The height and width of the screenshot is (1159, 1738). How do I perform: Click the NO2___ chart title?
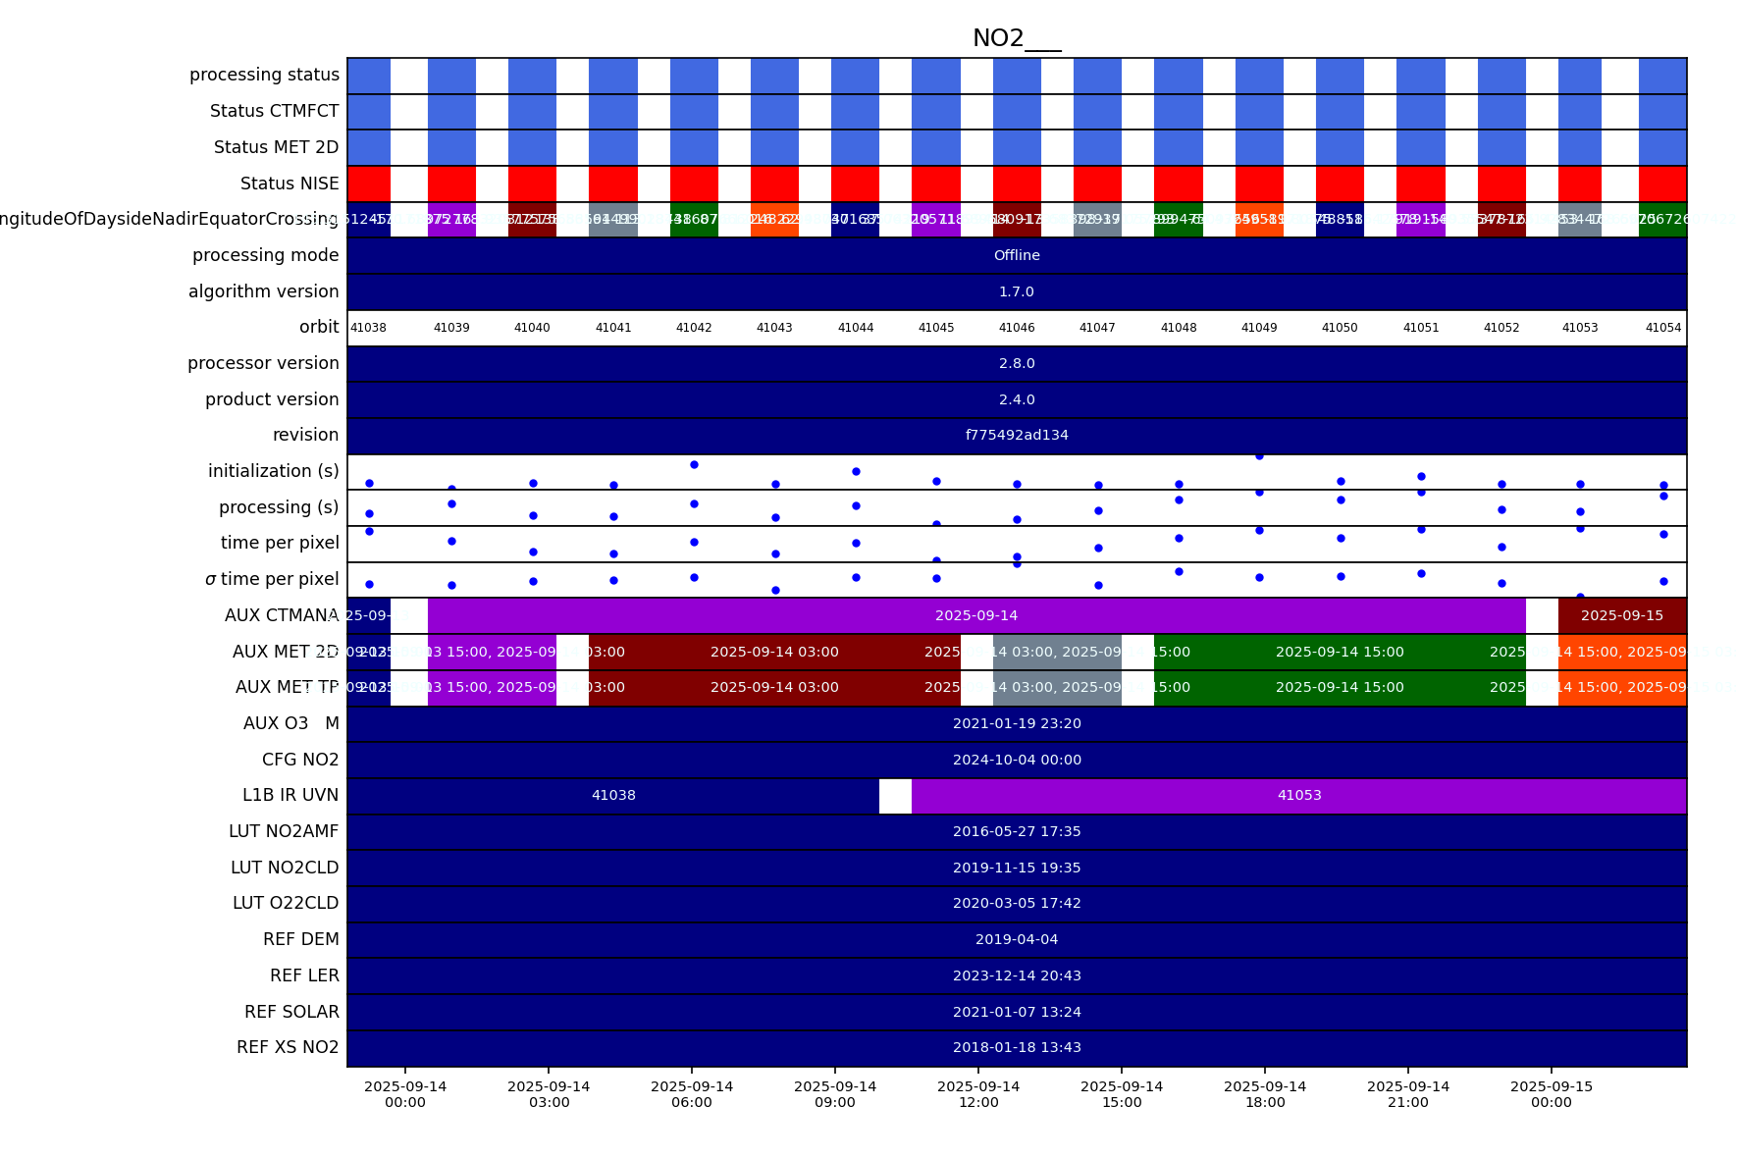pos(1016,38)
